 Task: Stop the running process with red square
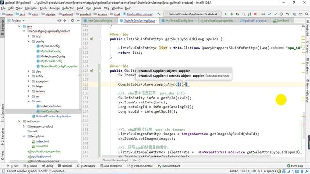(x=255, y=14)
